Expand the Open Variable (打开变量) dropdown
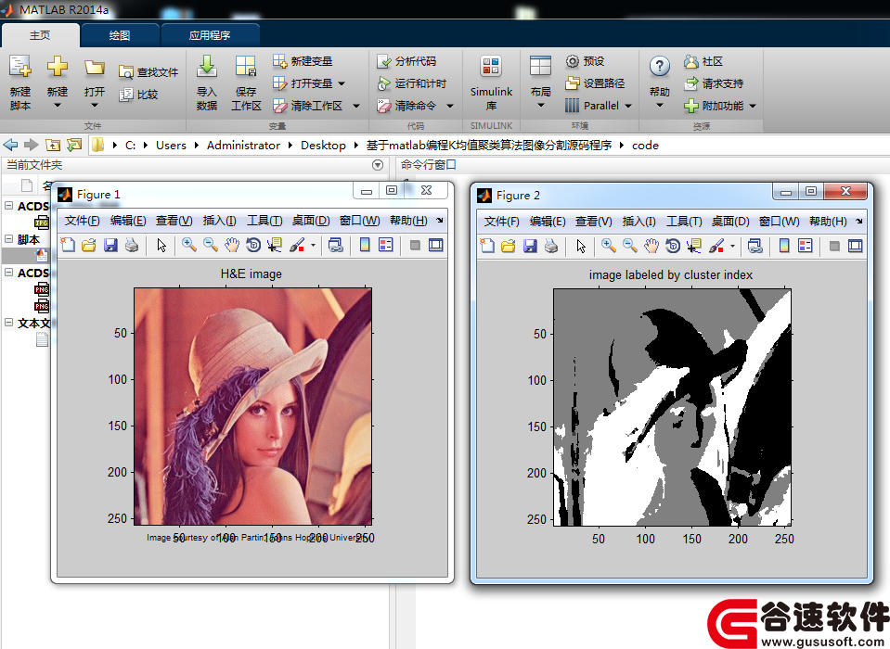The height and width of the screenshot is (649, 890). coord(342,83)
